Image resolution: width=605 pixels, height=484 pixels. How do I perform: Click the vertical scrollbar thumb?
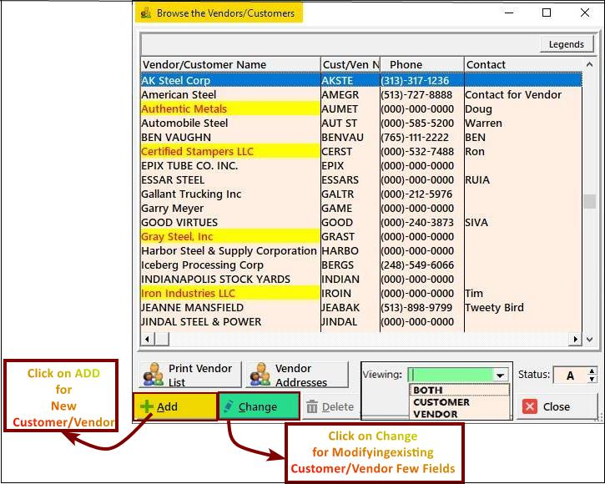[589, 201]
